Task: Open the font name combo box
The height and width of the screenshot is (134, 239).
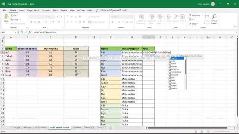Action: pos(38,16)
